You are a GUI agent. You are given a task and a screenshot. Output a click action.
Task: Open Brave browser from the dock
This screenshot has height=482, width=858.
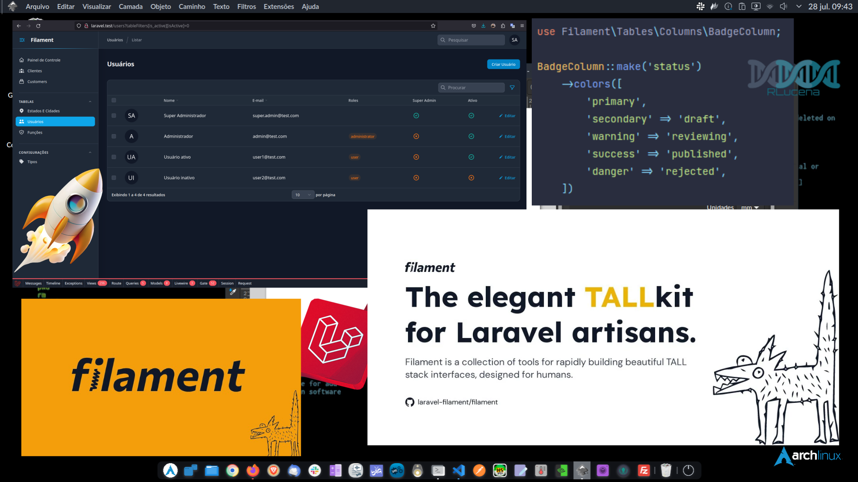273,470
